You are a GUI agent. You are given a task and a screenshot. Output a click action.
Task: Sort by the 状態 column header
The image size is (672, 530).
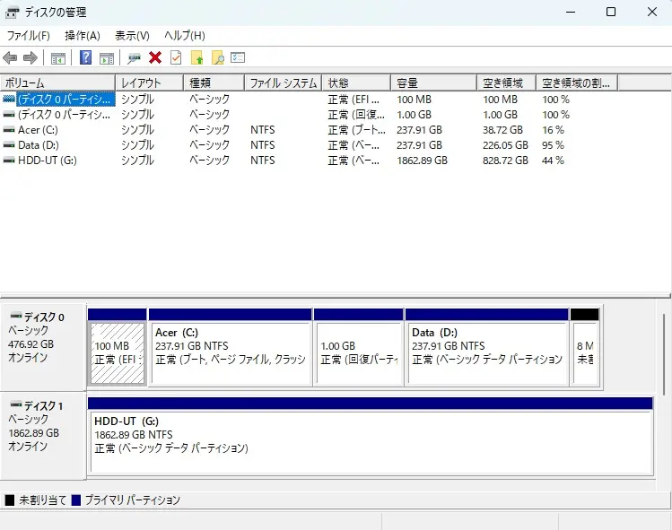[x=356, y=83]
